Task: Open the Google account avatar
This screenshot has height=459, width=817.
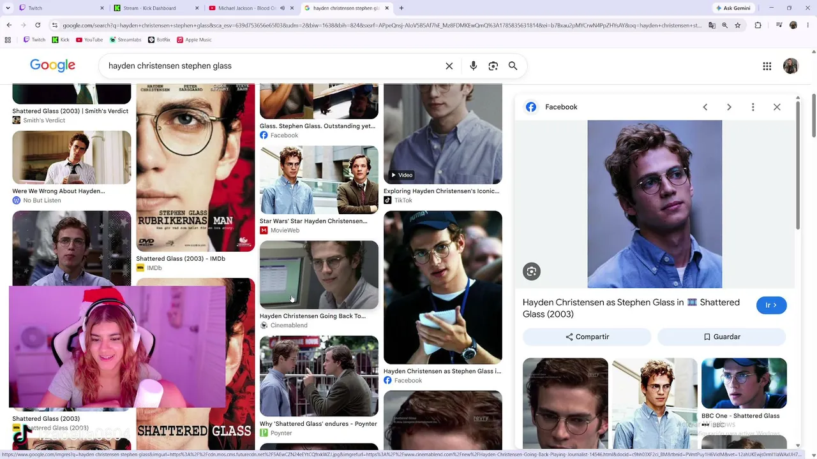Action: click(x=791, y=66)
